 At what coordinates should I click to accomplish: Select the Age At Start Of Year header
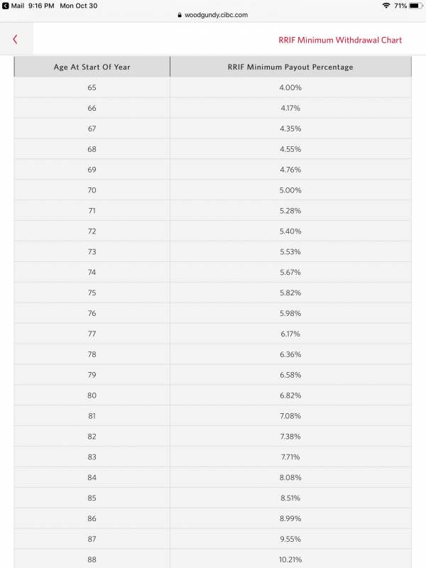click(92, 67)
